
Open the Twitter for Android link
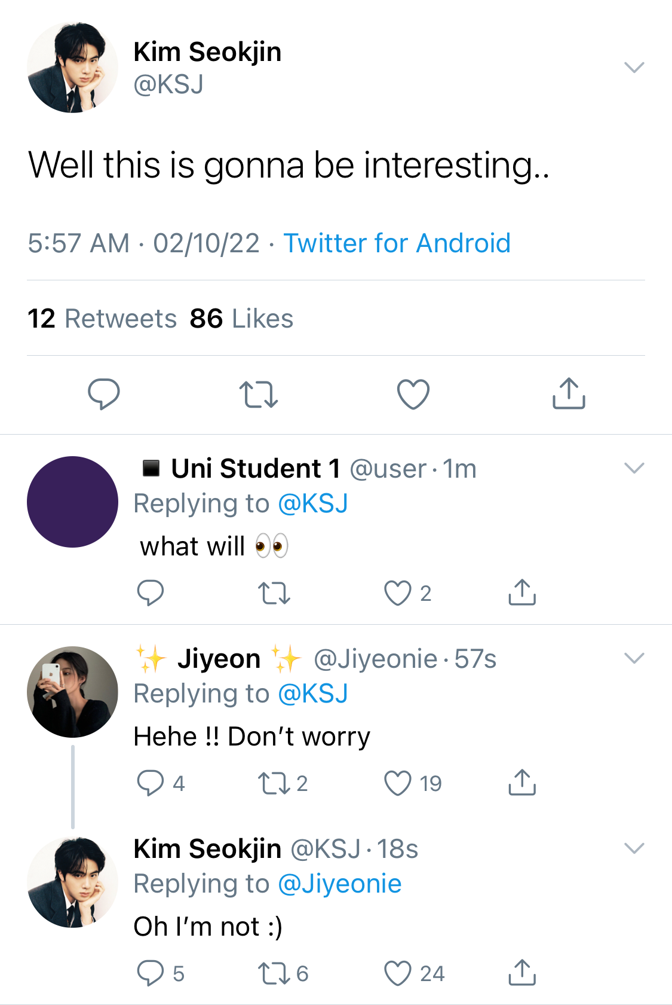tap(397, 243)
